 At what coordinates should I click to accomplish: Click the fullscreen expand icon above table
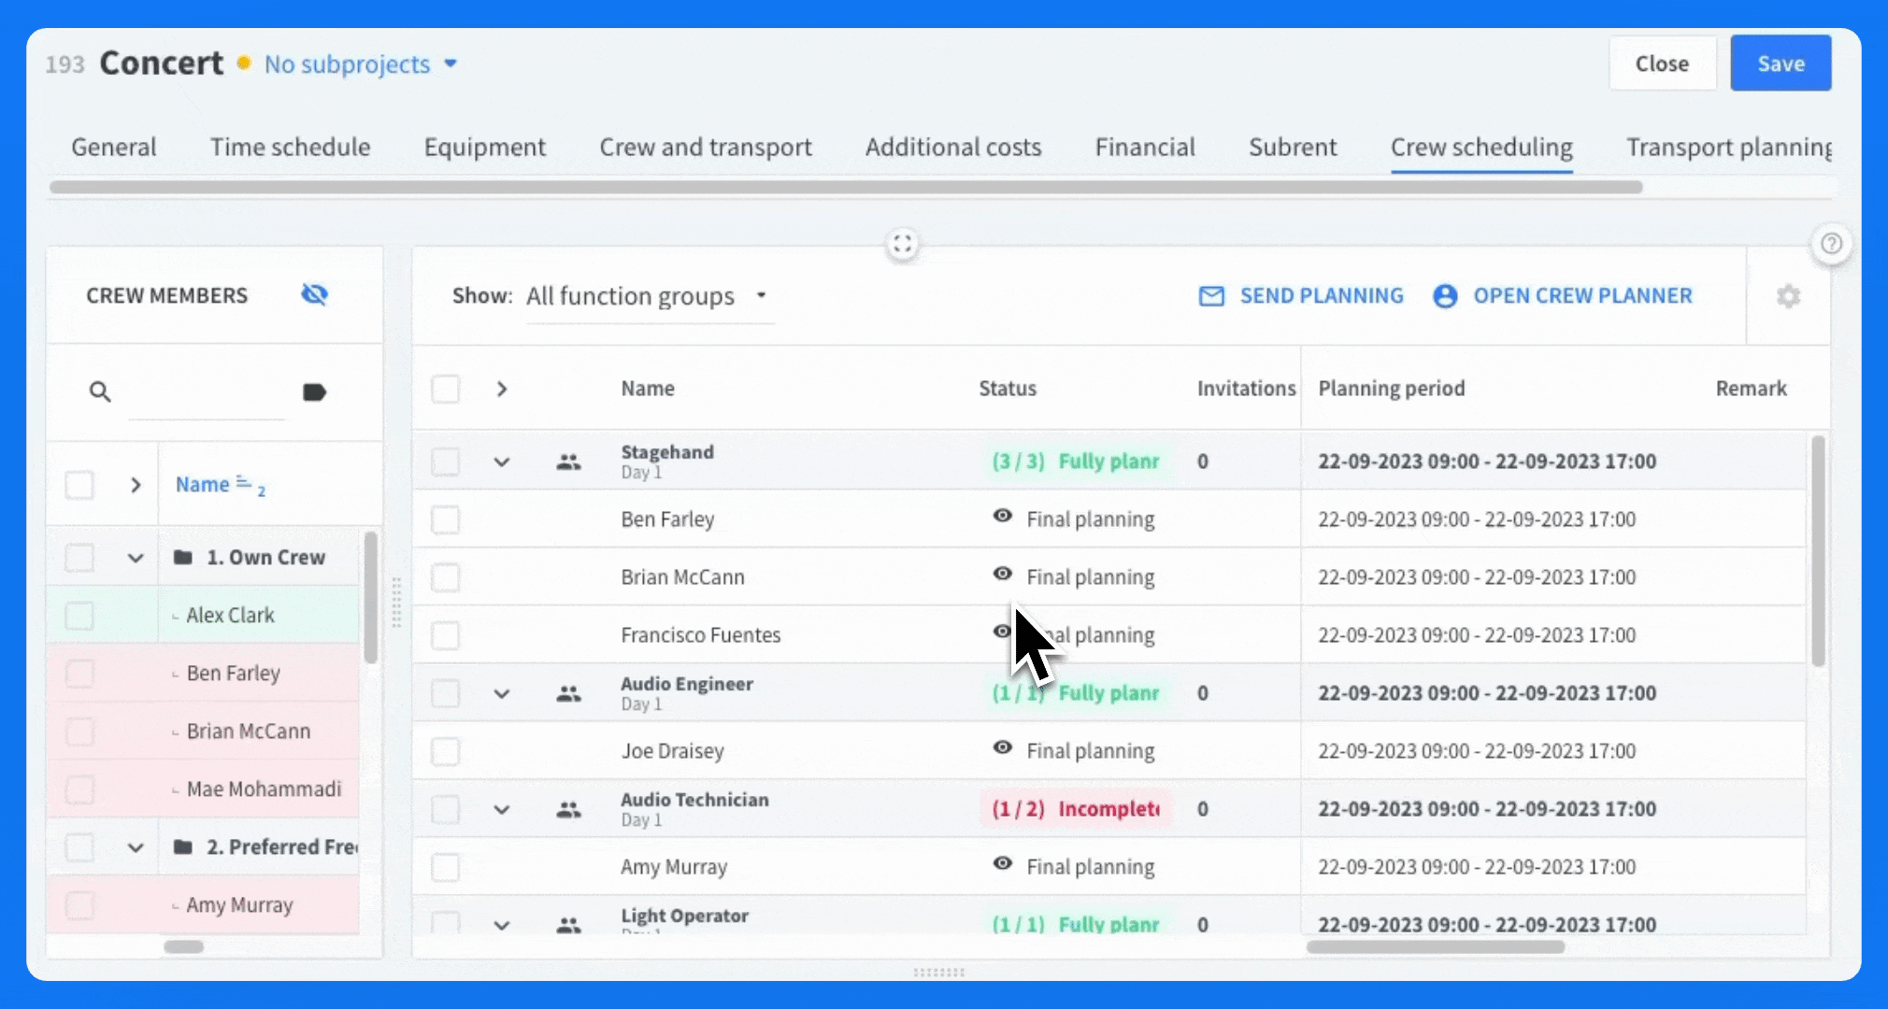[x=902, y=244]
